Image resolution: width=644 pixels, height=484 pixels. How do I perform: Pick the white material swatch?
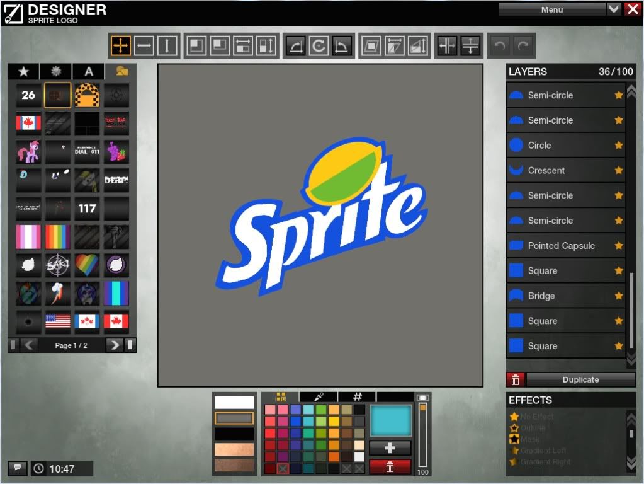pyautogui.click(x=234, y=402)
